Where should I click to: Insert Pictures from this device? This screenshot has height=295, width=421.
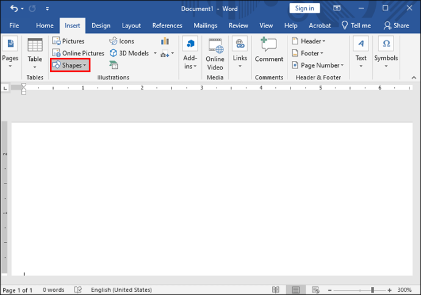point(68,41)
